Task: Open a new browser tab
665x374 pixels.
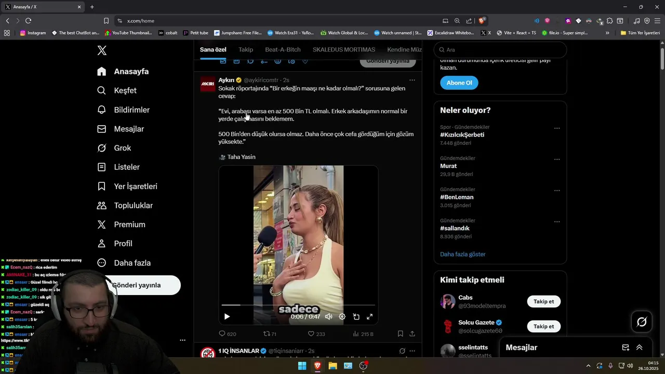Action: (x=92, y=7)
